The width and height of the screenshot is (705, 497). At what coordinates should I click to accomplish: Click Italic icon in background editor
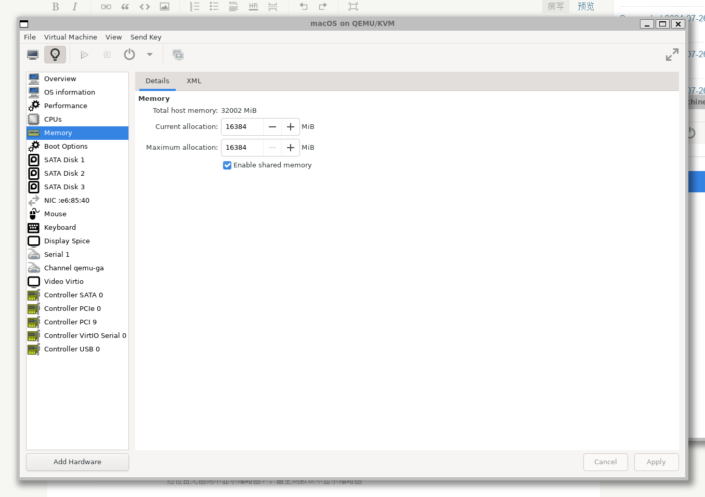coord(74,6)
